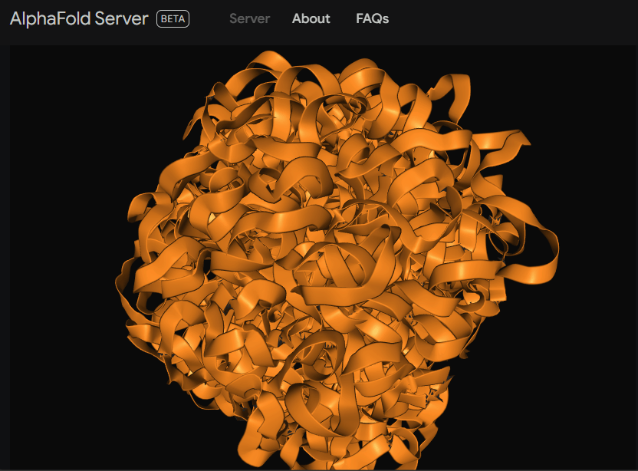Click the BETA badge beside the title
Viewport: 638px width, 471px height.
[173, 18]
